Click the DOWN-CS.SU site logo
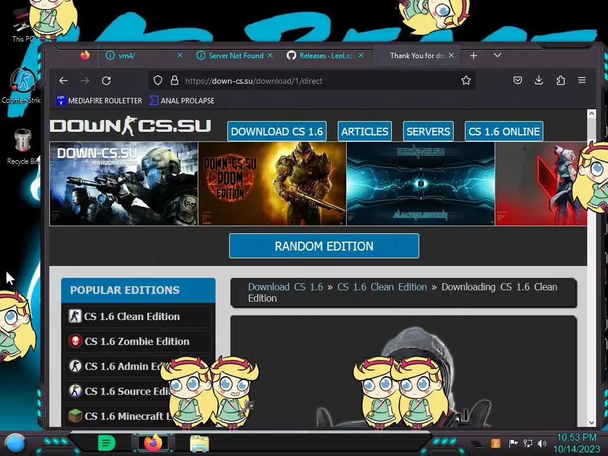The image size is (608, 456). pos(131,126)
